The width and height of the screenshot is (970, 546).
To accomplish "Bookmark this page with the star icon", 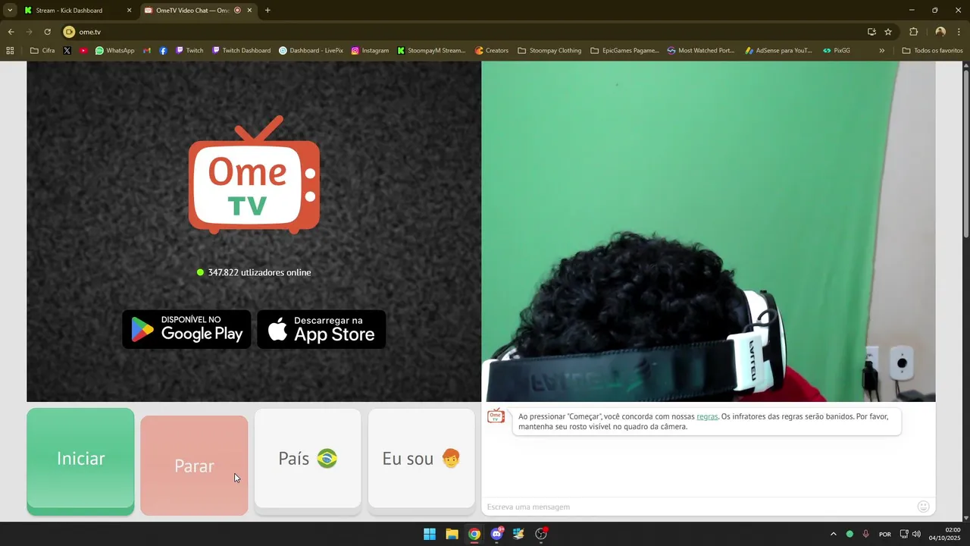I will coord(888,32).
